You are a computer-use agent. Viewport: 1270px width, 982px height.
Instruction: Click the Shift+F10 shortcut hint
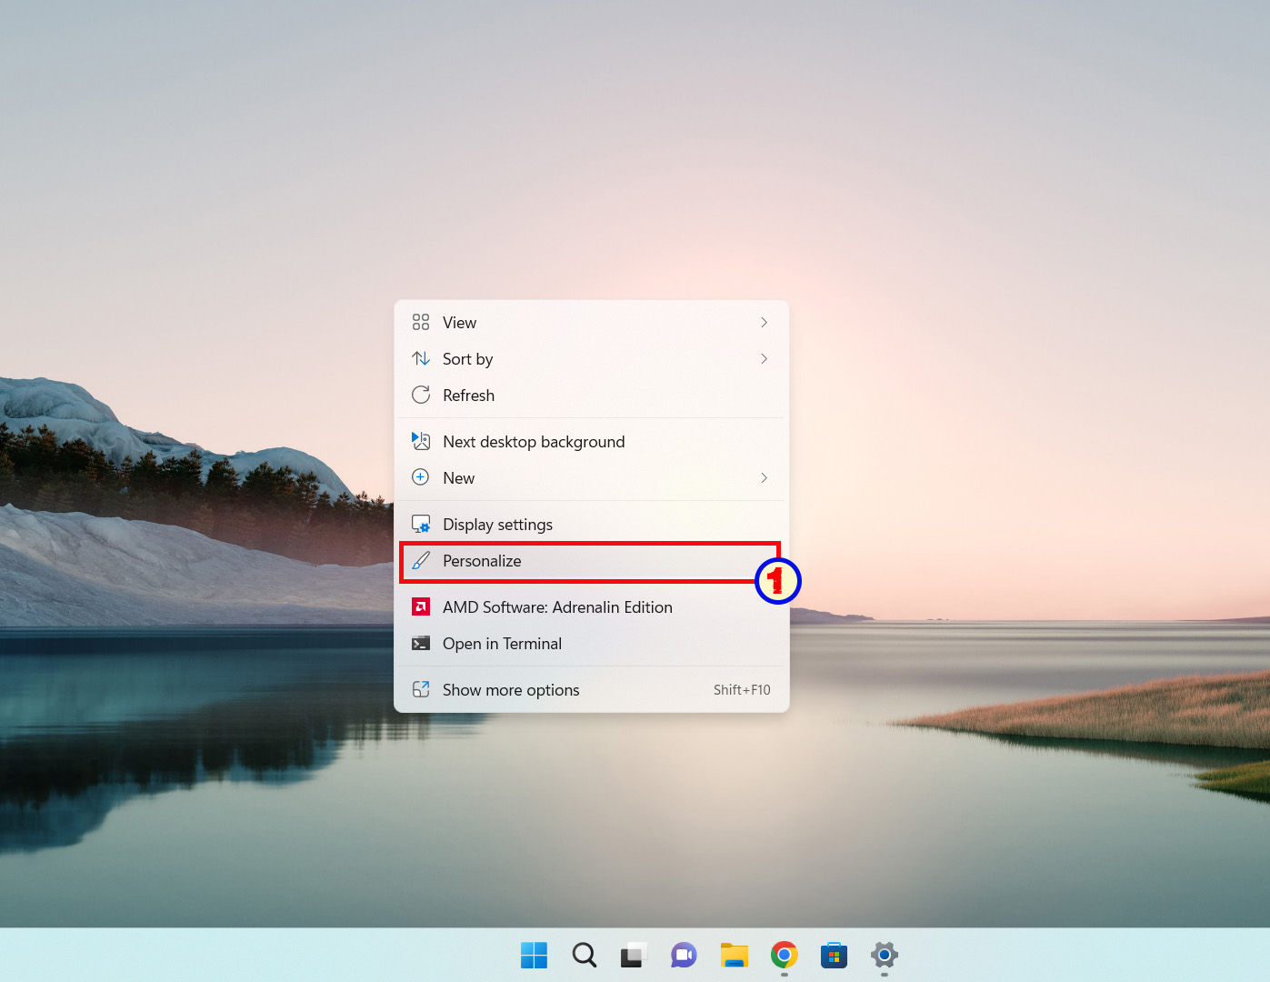click(742, 690)
